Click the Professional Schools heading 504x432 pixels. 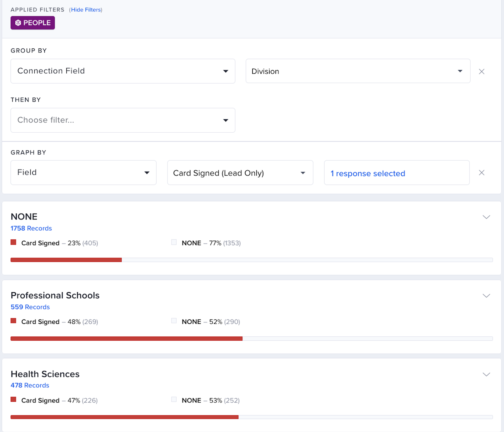(55, 295)
